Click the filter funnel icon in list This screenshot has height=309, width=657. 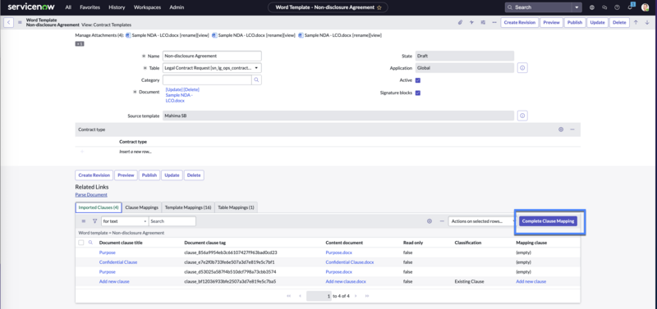[94, 221]
